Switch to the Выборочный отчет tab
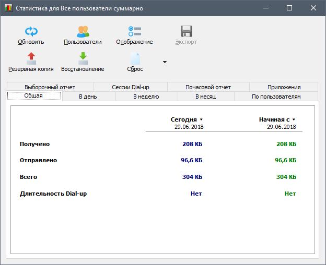Viewport: 326px width, 265px height. tap(50, 87)
